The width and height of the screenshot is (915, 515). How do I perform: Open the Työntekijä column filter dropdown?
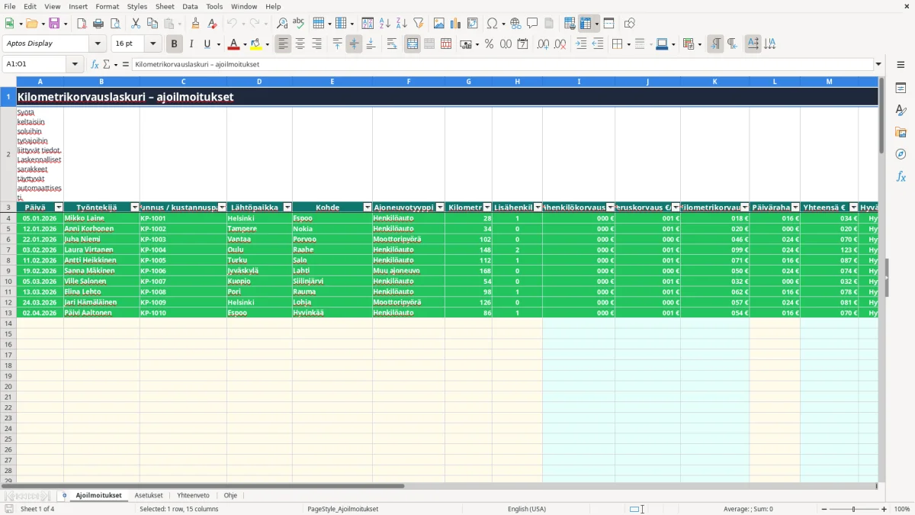pyautogui.click(x=135, y=208)
